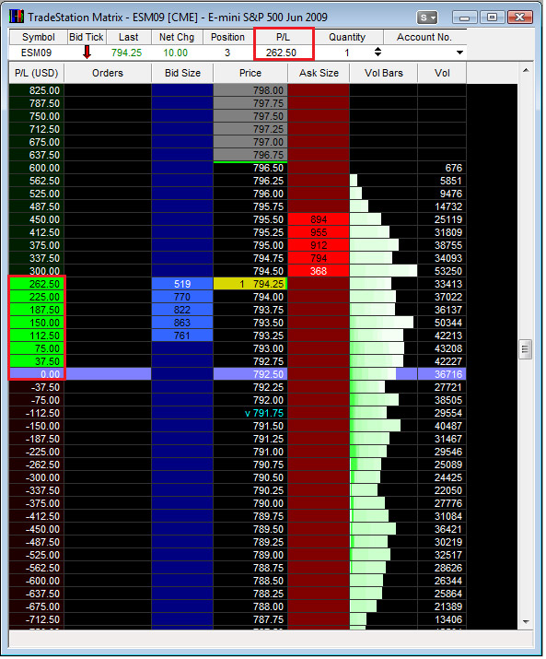Screen dimensions: 546x659
Task: Click volume cell 676
Action: click(442, 168)
